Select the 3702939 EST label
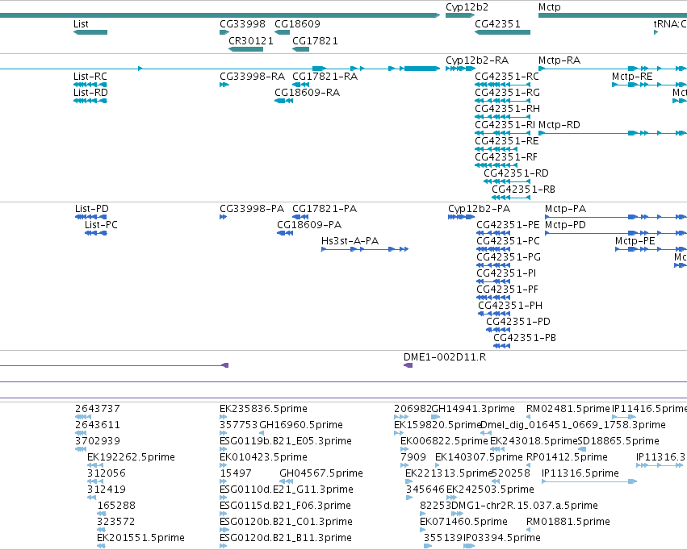The image size is (687, 550). click(x=97, y=441)
